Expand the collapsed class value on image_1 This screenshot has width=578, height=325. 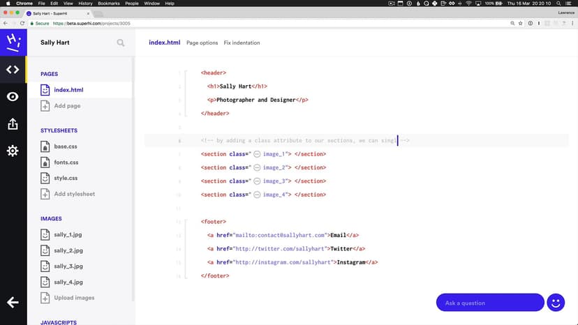click(257, 154)
